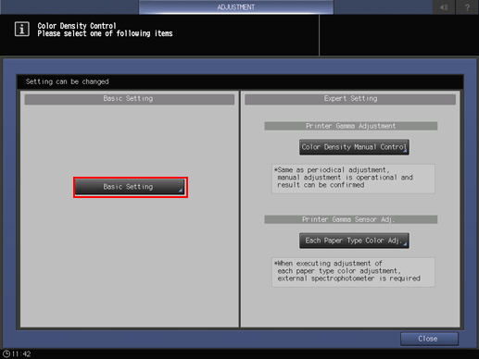Open Each Paper Type Color Adj.
Screen dimensions: 479x359
pos(354,241)
